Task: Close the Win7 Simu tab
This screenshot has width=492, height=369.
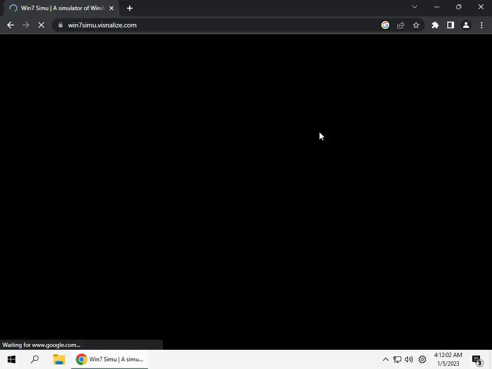Action: pyautogui.click(x=111, y=8)
